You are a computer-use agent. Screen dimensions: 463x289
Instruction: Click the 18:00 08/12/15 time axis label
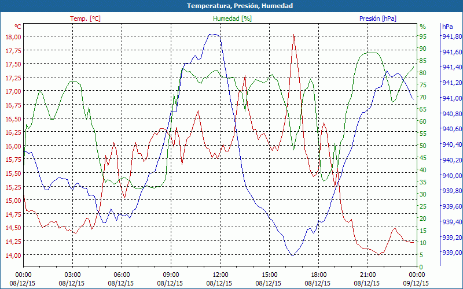pos(318,279)
